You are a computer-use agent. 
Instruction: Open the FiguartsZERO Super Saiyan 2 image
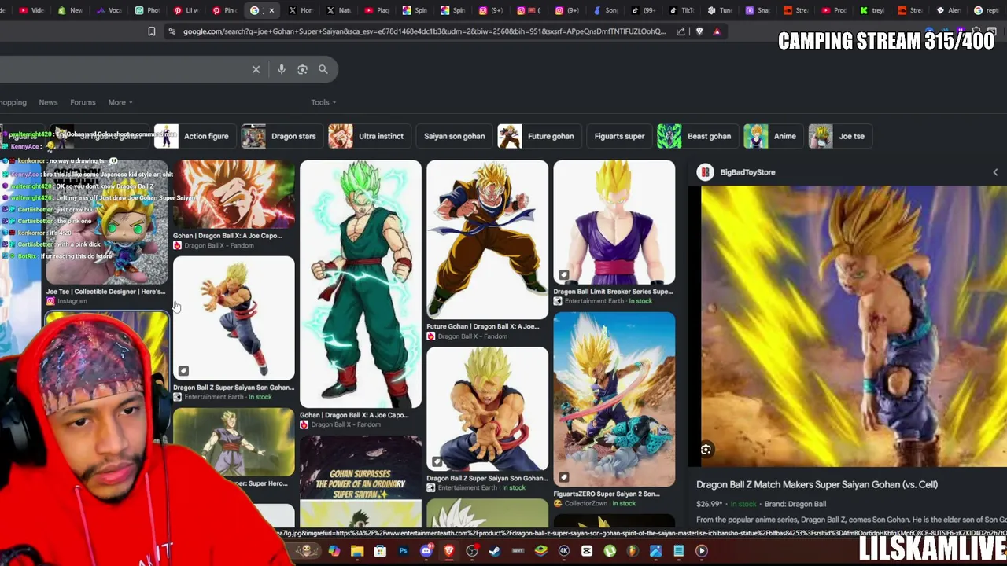(614, 399)
